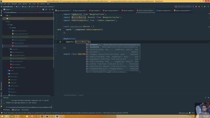Image resolution: width=210 pixels, height=118 pixels.
Task: Open Terminal panel options
Action: [x=206, y=98]
